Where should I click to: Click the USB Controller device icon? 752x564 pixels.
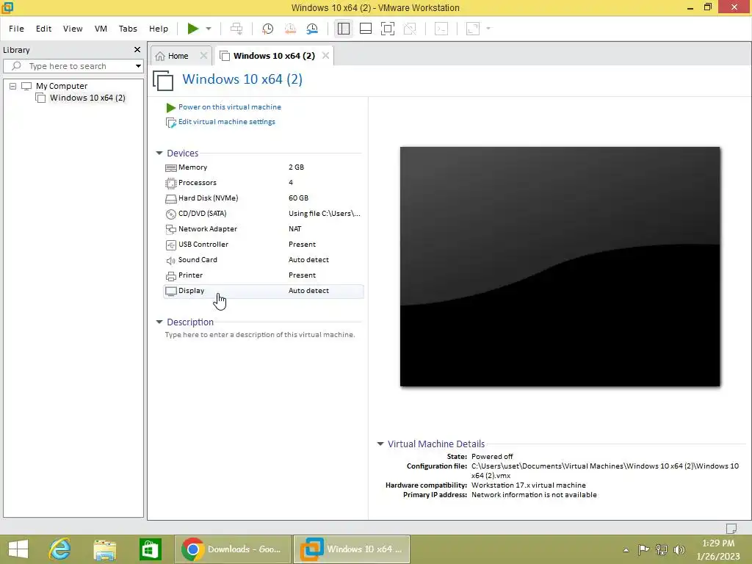(x=170, y=245)
